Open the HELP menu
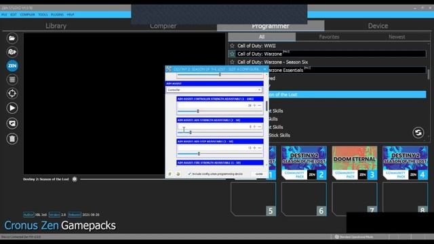Image resolution: width=434 pixels, height=244 pixels. tap(71, 14)
